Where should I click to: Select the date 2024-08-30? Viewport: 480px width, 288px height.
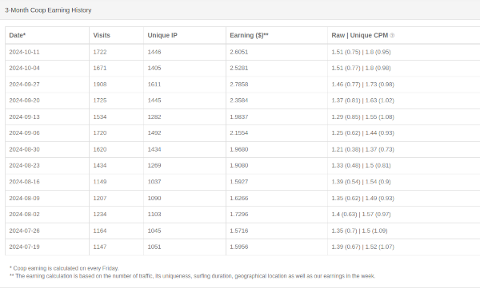[x=25, y=149]
